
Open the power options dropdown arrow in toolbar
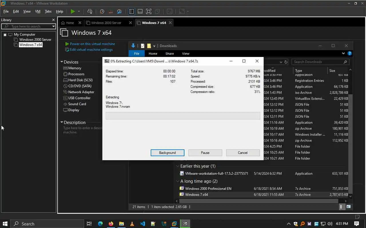click(x=79, y=11)
